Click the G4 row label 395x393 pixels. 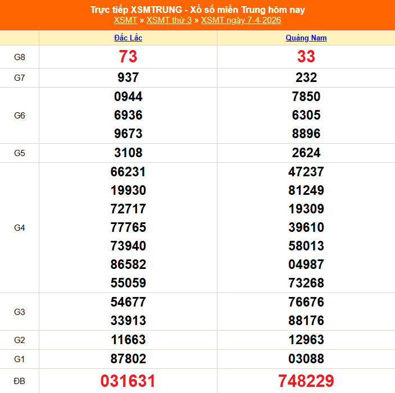(x=20, y=228)
